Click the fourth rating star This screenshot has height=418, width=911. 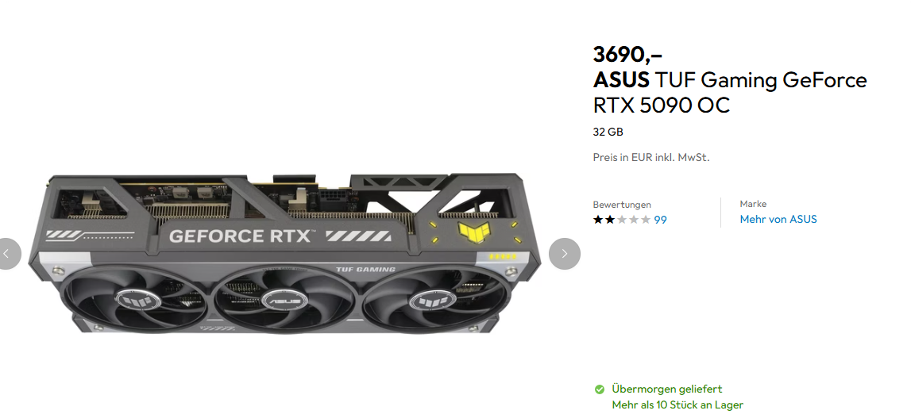[x=633, y=220]
